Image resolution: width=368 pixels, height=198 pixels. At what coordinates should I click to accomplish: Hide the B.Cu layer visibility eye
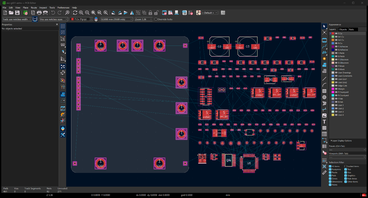[x=336, y=43]
